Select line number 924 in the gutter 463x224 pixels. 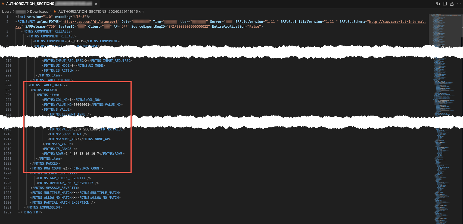coord(8,85)
